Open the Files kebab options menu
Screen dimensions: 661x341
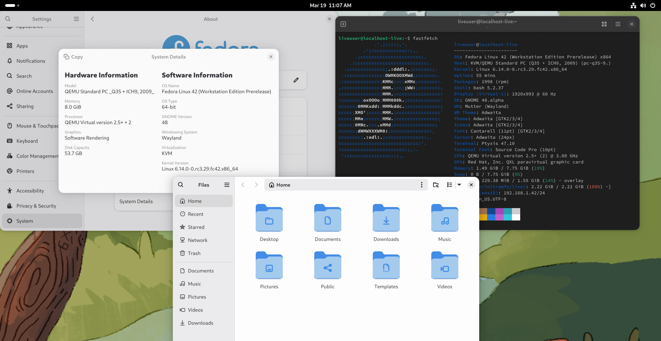coord(422,185)
